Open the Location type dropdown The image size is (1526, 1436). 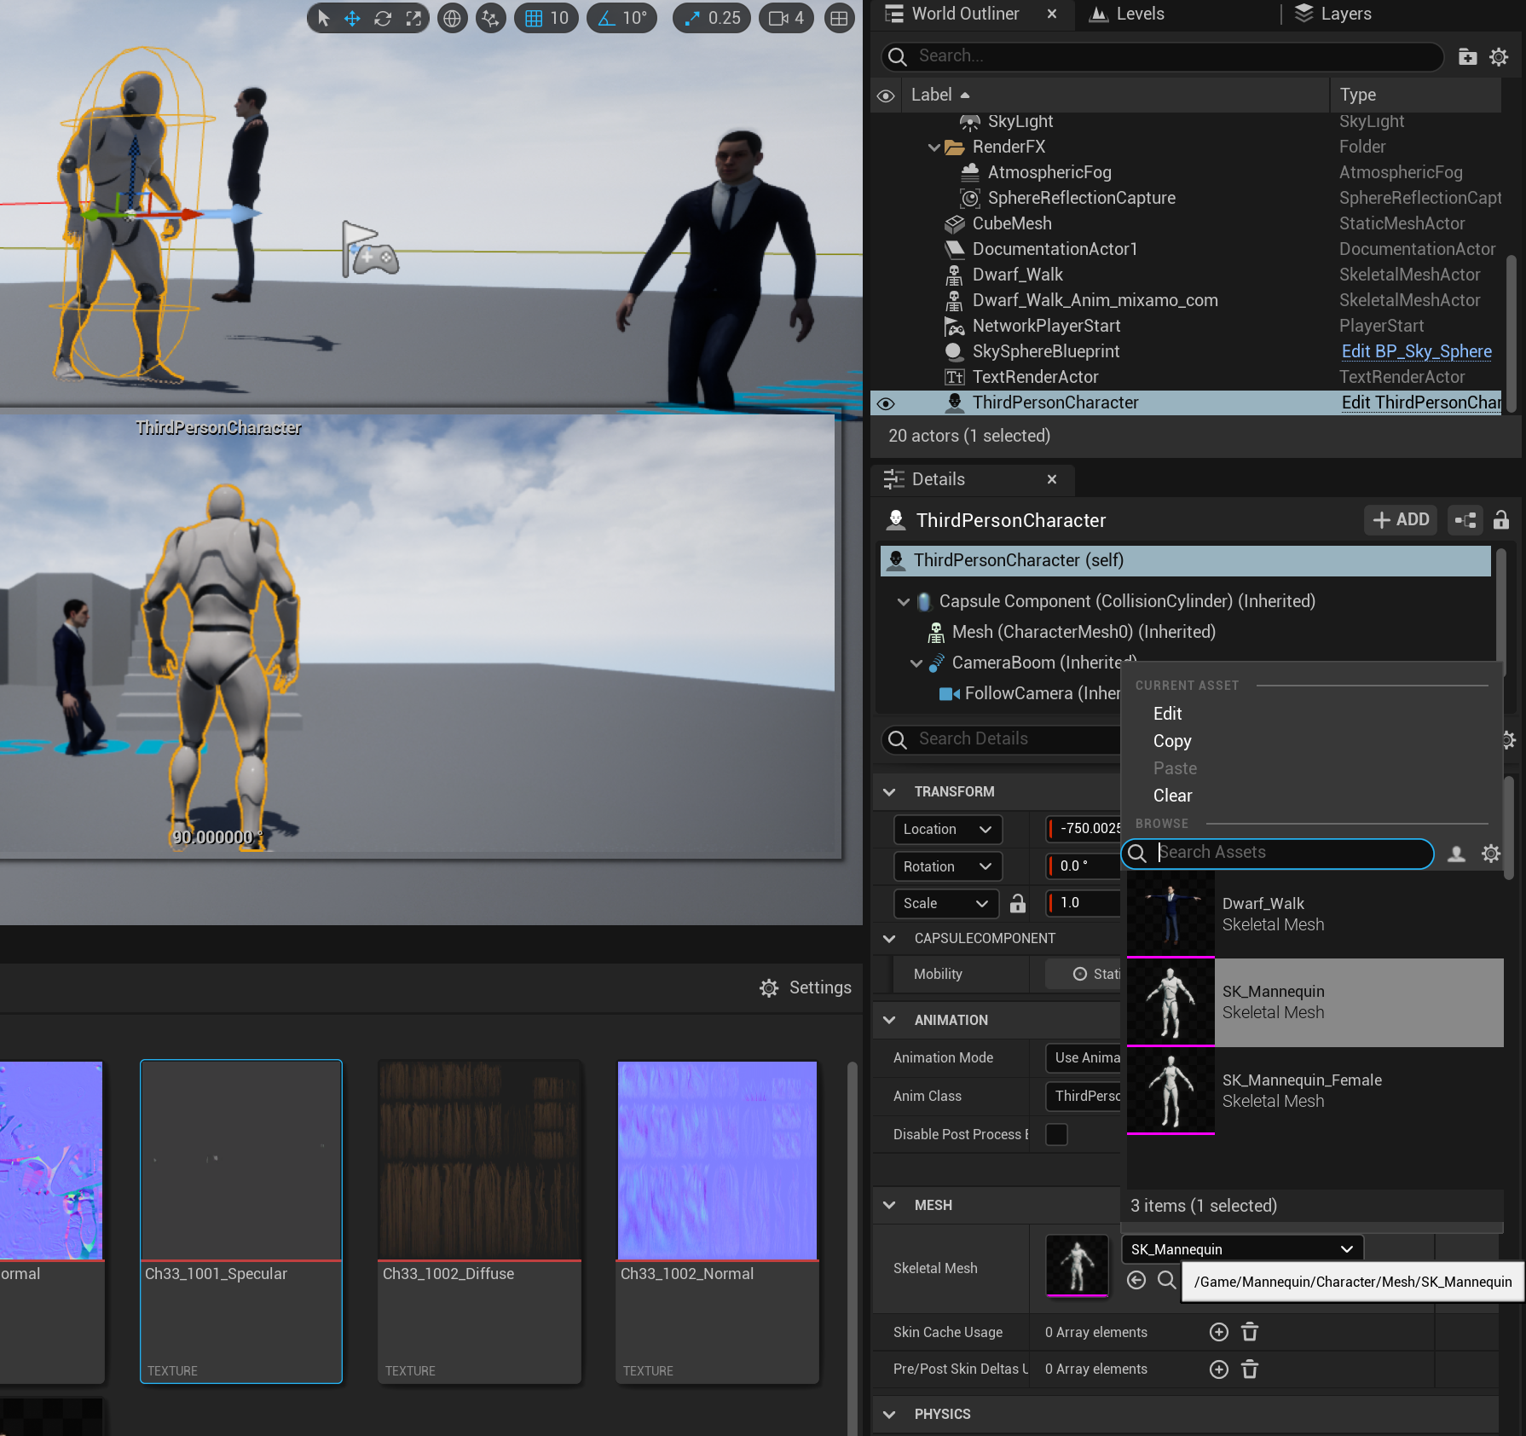pos(947,829)
